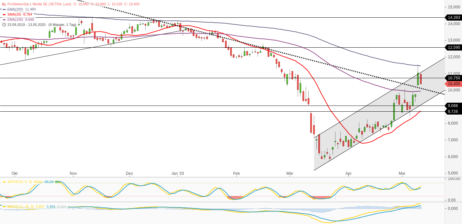Click the MACD(12, 26, 9) indicator label
Viewport: 462px width, 224px height.
pos(21,207)
